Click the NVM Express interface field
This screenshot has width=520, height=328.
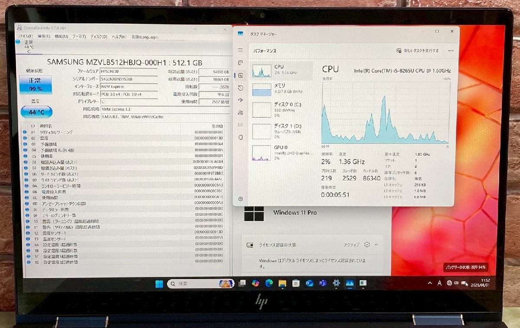[129, 86]
